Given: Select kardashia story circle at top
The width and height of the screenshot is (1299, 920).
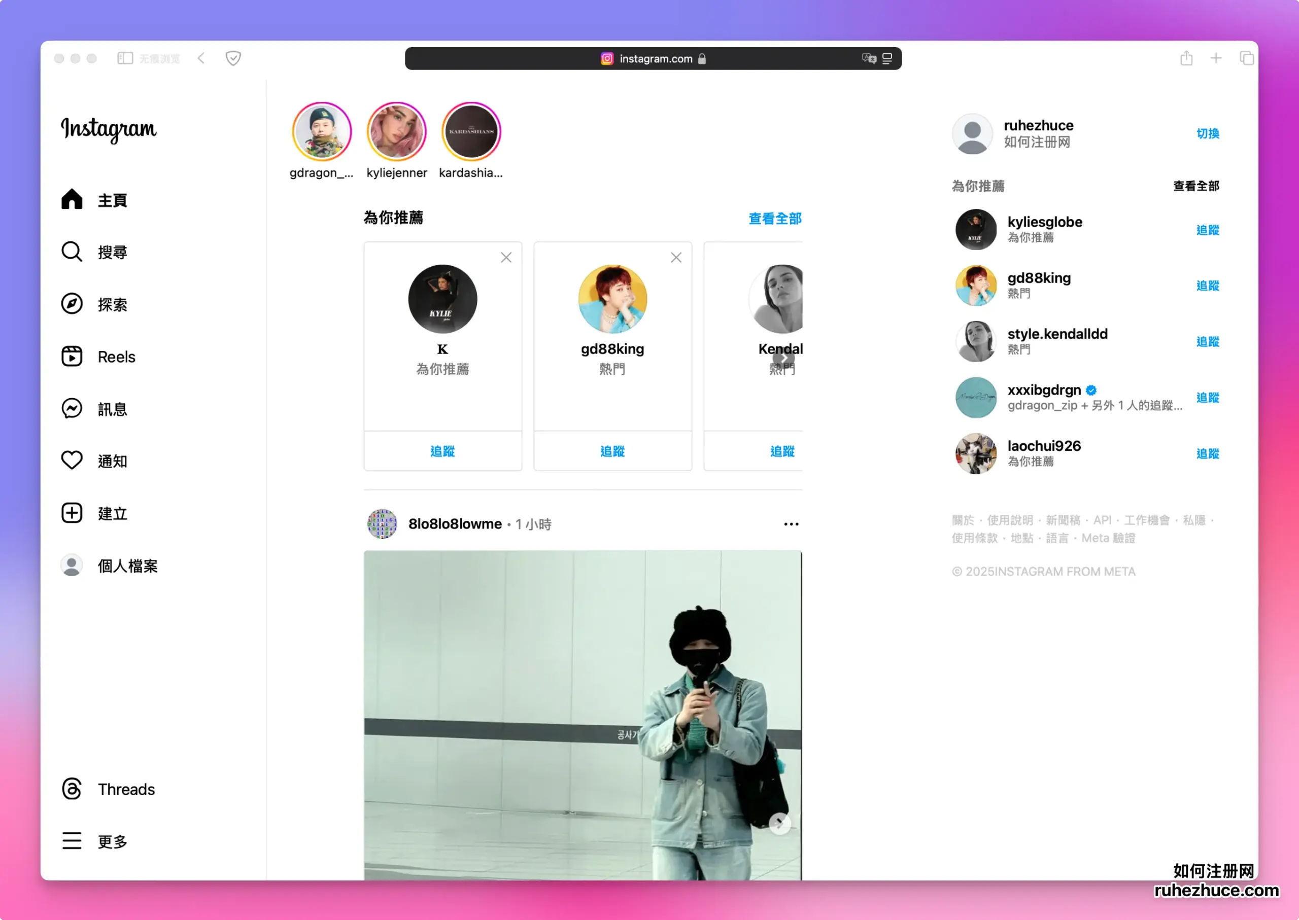Looking at the screenshot, I should click(470, 131).
